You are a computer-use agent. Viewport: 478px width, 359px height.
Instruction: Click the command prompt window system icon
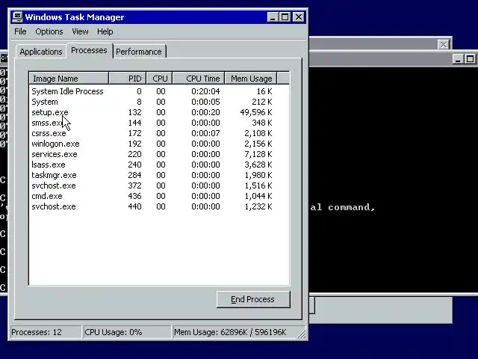4,58
